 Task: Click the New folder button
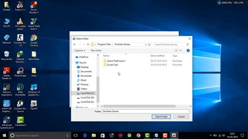[x=96, y=51]
